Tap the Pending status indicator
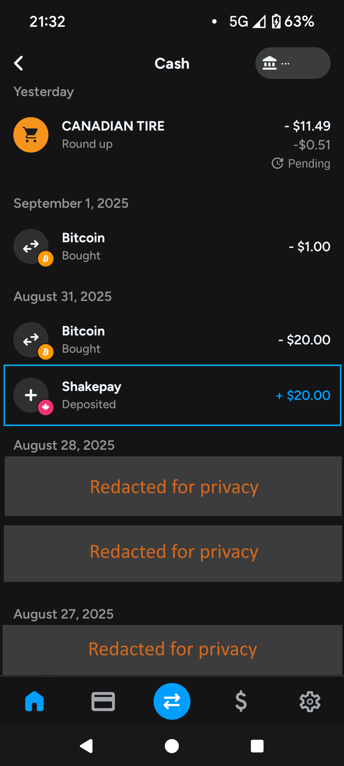The width and height of the screenshot is (344, 766). coord(301,163)
